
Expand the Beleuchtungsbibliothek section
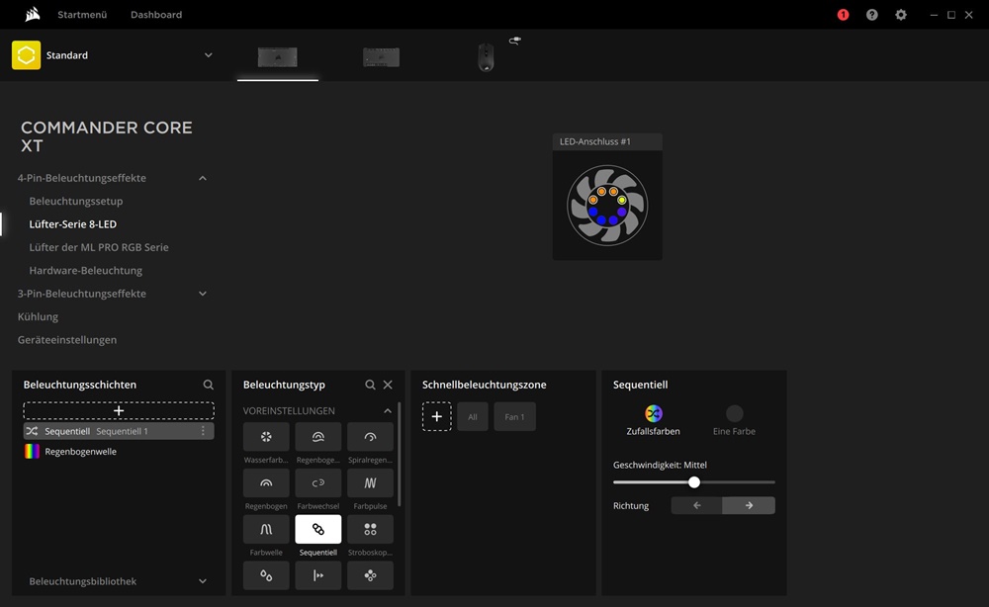coord(203,581)
